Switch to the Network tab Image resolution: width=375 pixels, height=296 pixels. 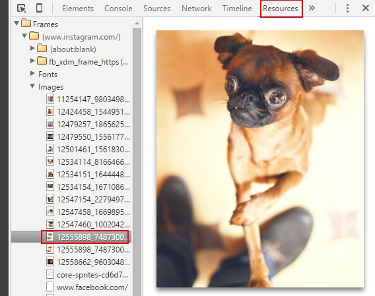(x=196, y=9)
